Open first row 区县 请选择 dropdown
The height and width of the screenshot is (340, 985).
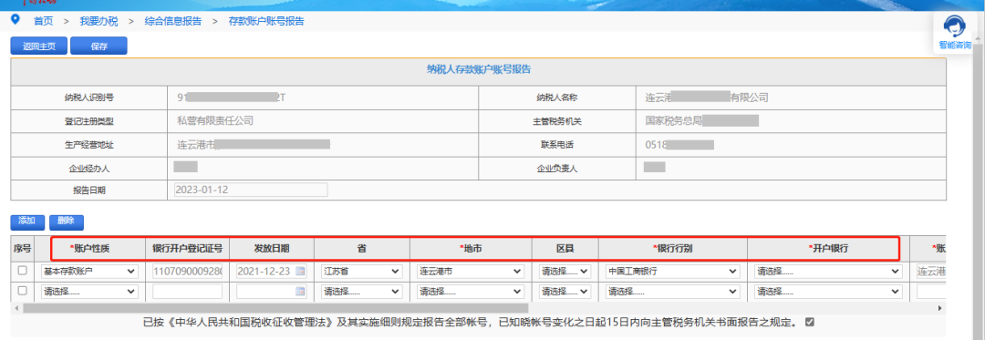click(x=565, y=272)
